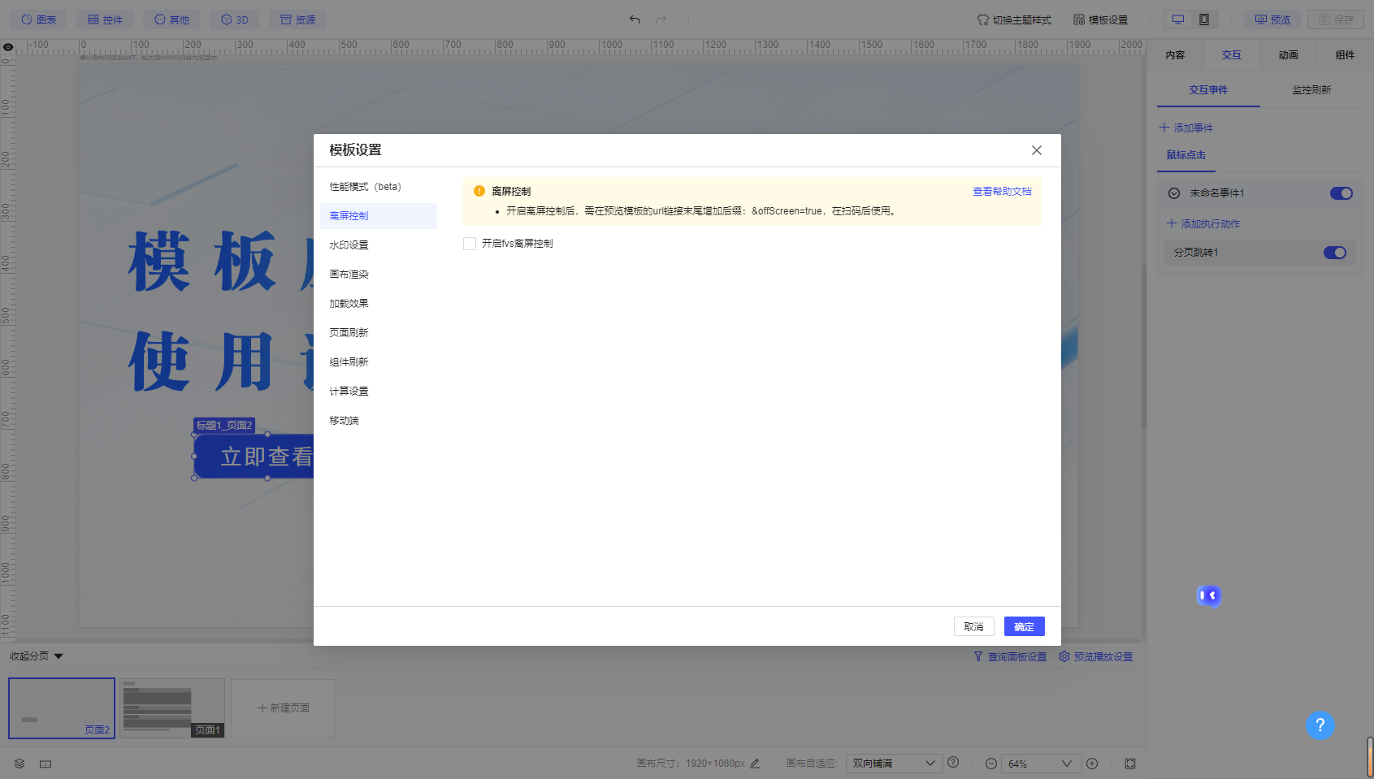Screen dimensions: 1374x779
Task: Open the 其他 menu in toolbar
Action: [171, 19]
